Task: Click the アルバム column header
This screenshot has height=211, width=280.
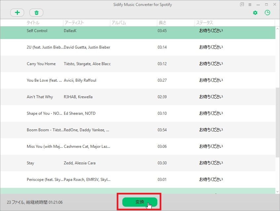Action: coord(119,23)
